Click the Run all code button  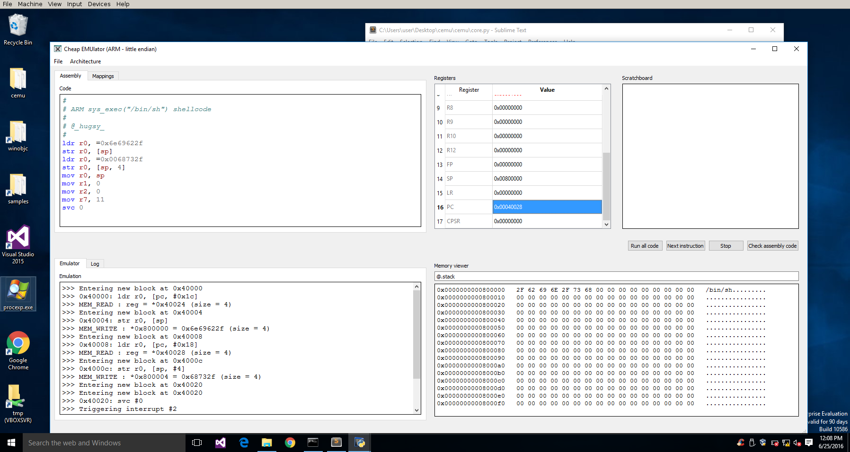(x=645, y=246)
